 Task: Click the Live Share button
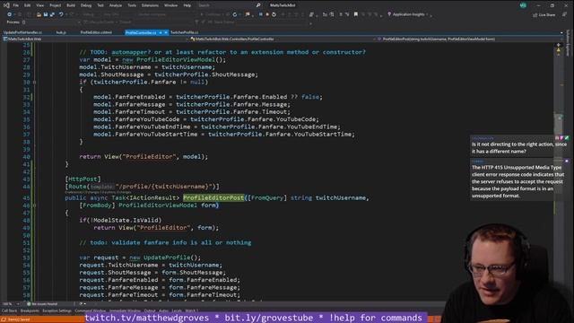[544, 15]
